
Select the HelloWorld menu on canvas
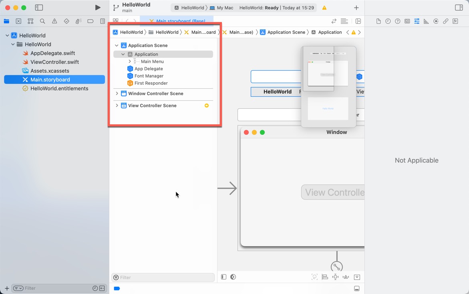(x=277, y=91)
